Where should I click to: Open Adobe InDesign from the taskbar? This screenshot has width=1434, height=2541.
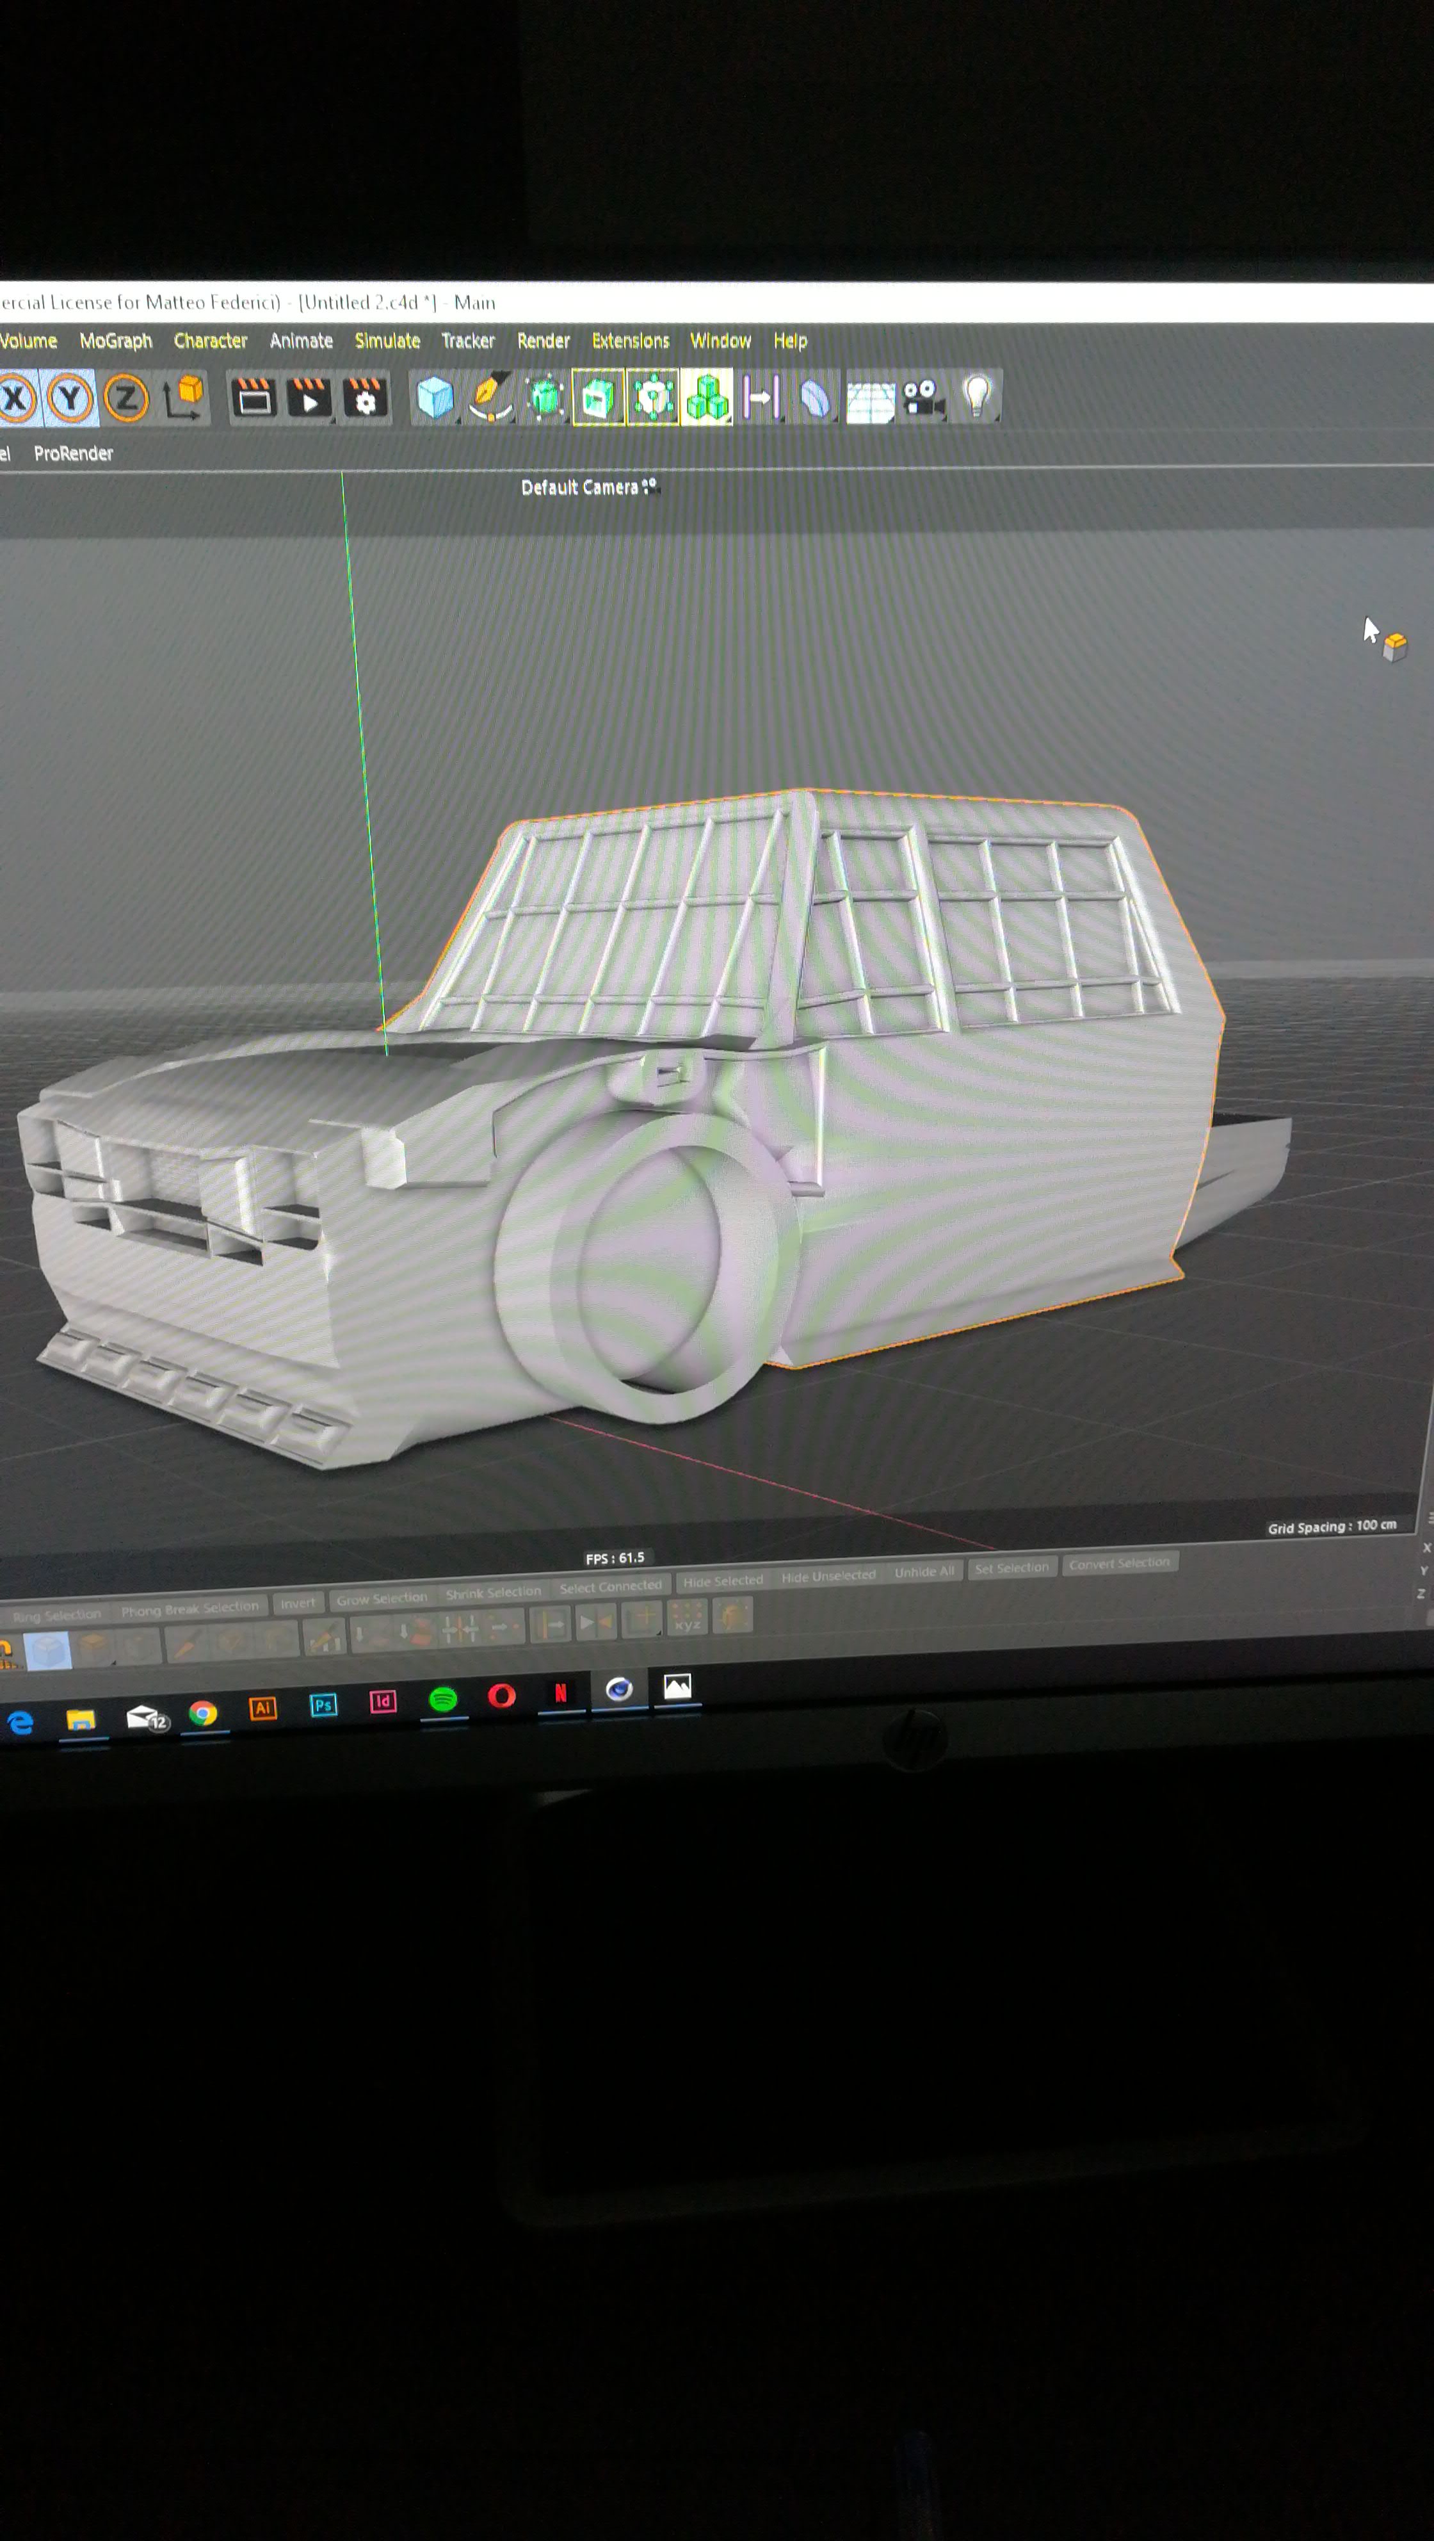pyautogui.click(x=383, y=1701)
